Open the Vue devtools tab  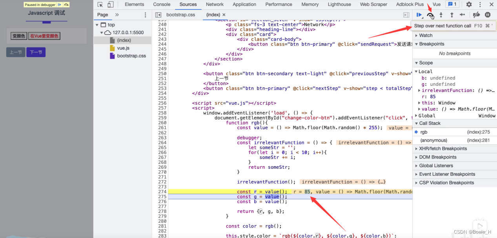[437, 4]
